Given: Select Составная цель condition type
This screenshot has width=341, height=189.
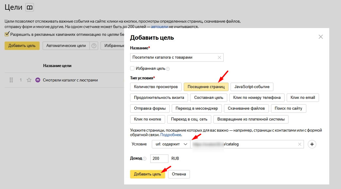Looking at the screenshot, I should click(209, 98).
